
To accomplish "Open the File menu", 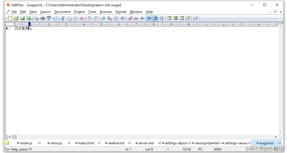I will [x=14, y=12].
